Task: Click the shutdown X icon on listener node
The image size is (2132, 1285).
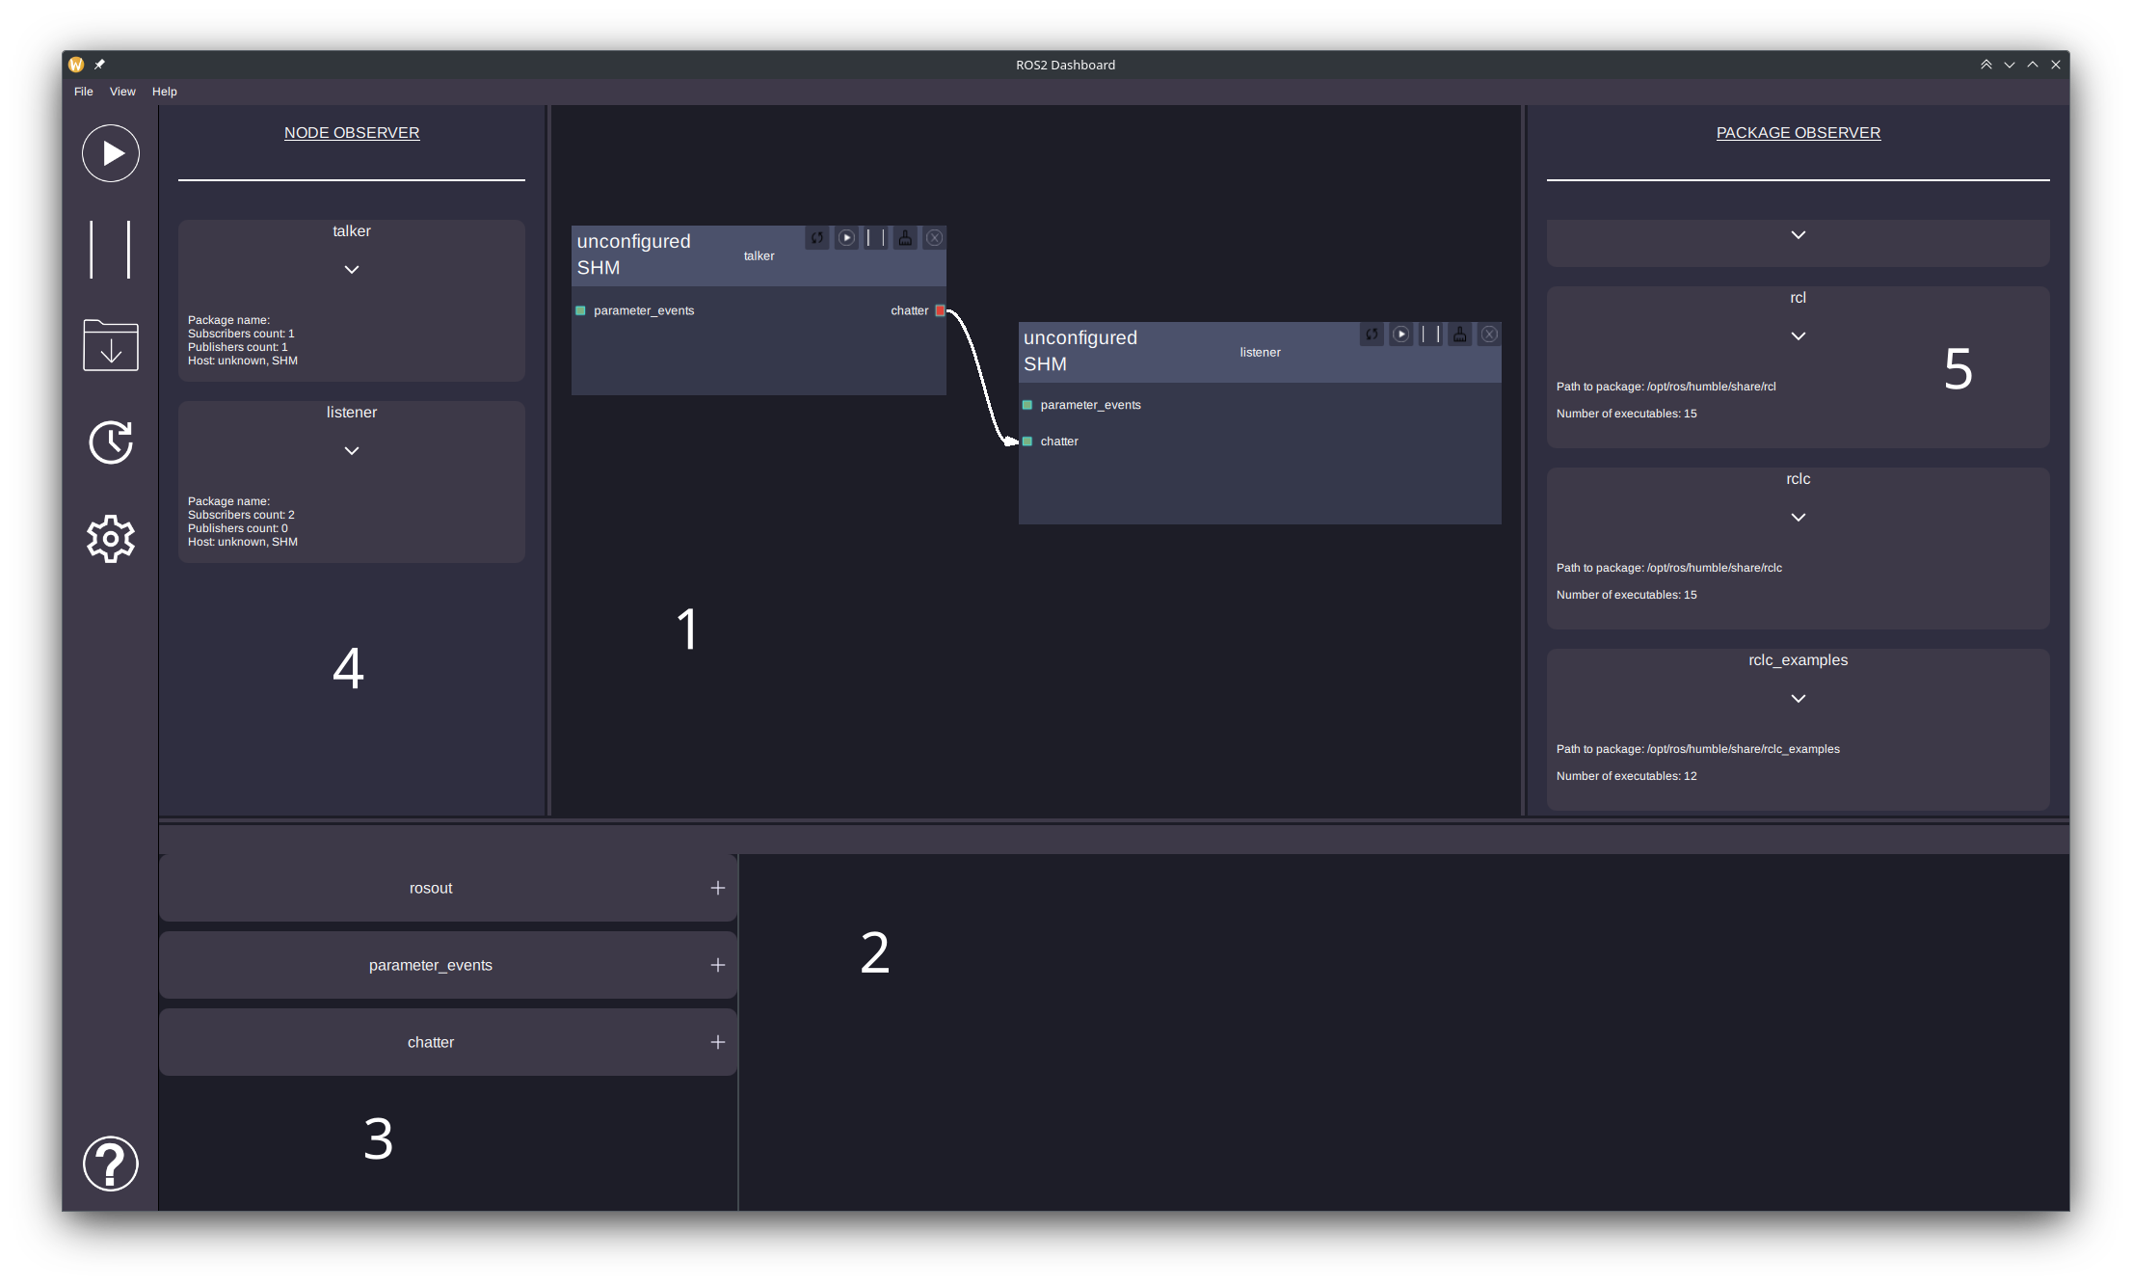Action: pyautogui.click(x=1489, y=335)
